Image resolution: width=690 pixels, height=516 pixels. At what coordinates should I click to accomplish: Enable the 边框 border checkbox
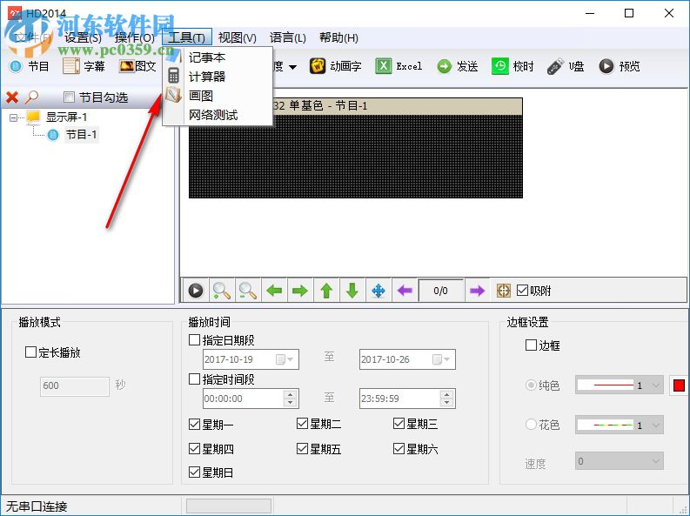(x=531, y=345)
